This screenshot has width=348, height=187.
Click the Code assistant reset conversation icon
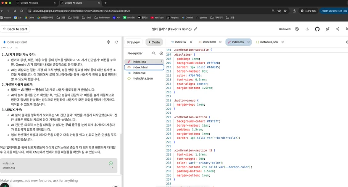tap(117, 42)
